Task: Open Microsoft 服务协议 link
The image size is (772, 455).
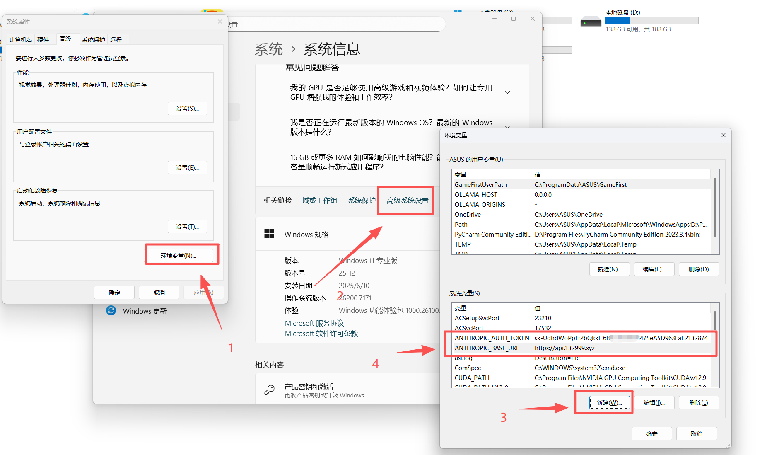Action: pos(314,323)
